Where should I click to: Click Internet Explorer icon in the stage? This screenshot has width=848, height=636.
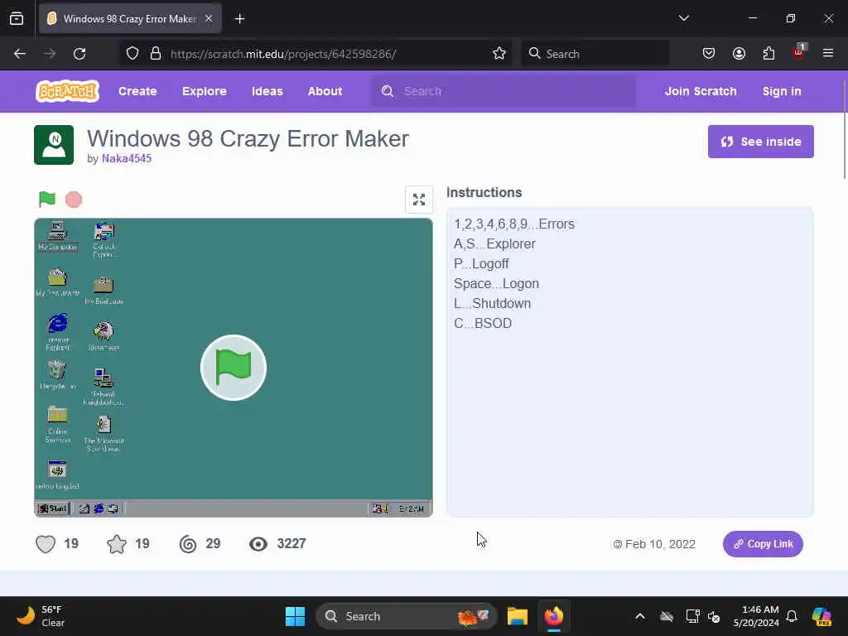58,331
